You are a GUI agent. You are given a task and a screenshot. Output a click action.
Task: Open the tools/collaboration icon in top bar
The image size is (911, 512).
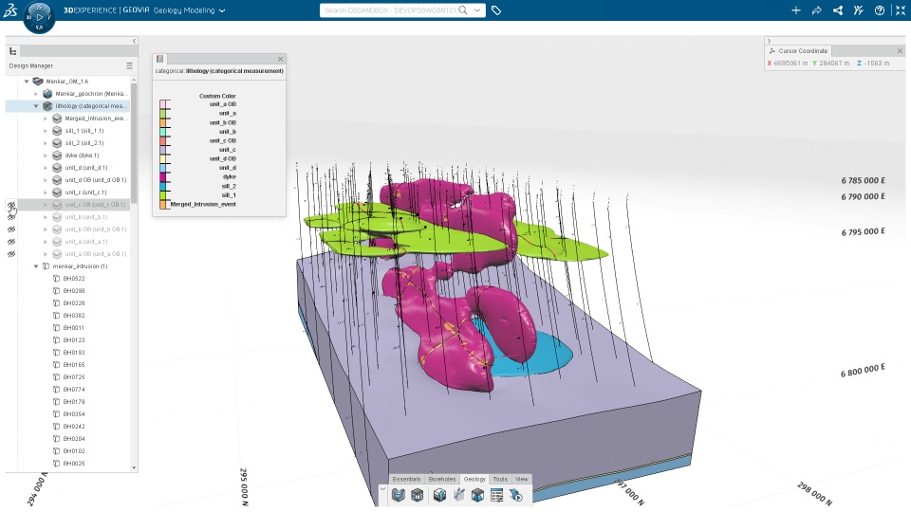point(859,10)
